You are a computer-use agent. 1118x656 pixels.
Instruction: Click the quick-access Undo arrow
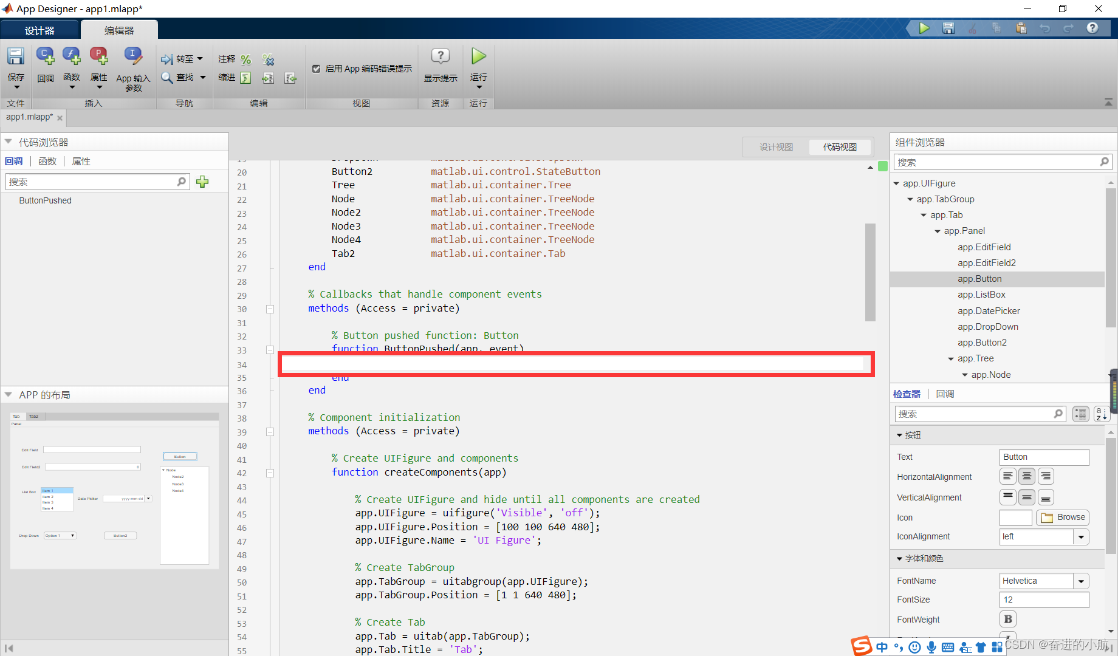(x=1045, y=28)
